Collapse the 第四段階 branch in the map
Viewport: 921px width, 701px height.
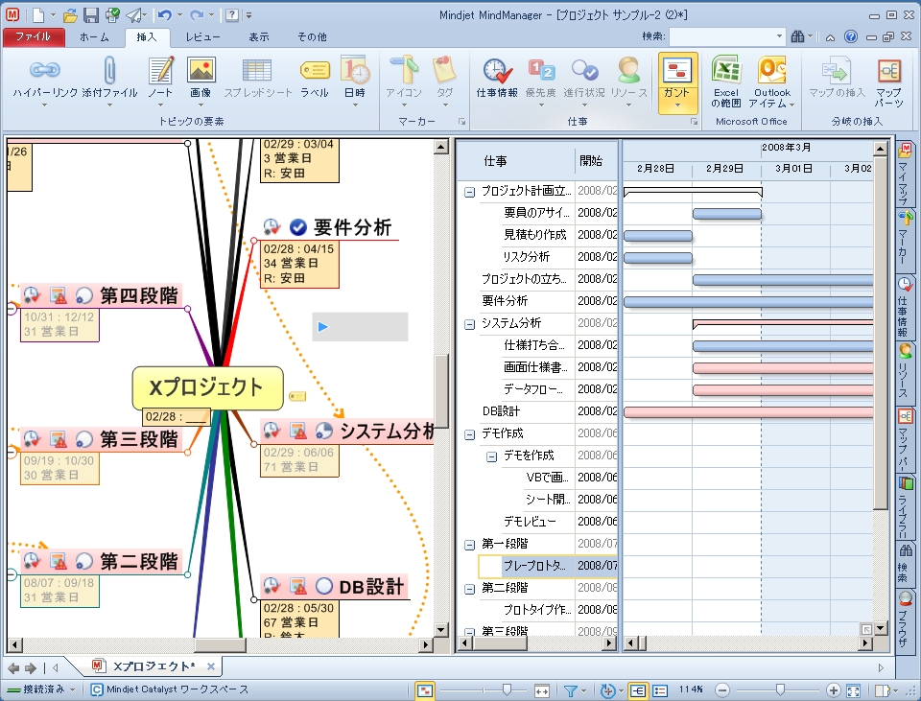pos(12,308)
